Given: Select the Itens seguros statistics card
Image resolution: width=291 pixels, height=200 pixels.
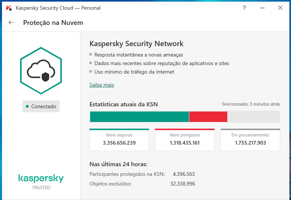Looking at the screenshot, I should (119, 139).
